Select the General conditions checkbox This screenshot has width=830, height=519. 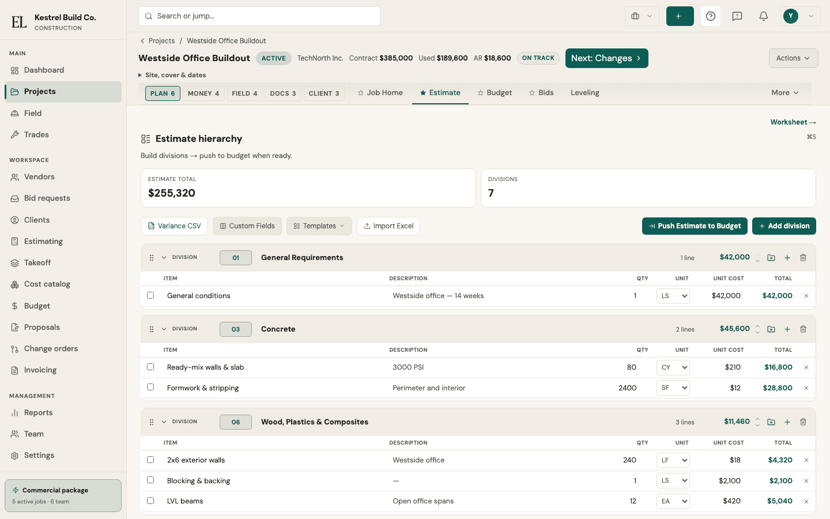point(150,295)
